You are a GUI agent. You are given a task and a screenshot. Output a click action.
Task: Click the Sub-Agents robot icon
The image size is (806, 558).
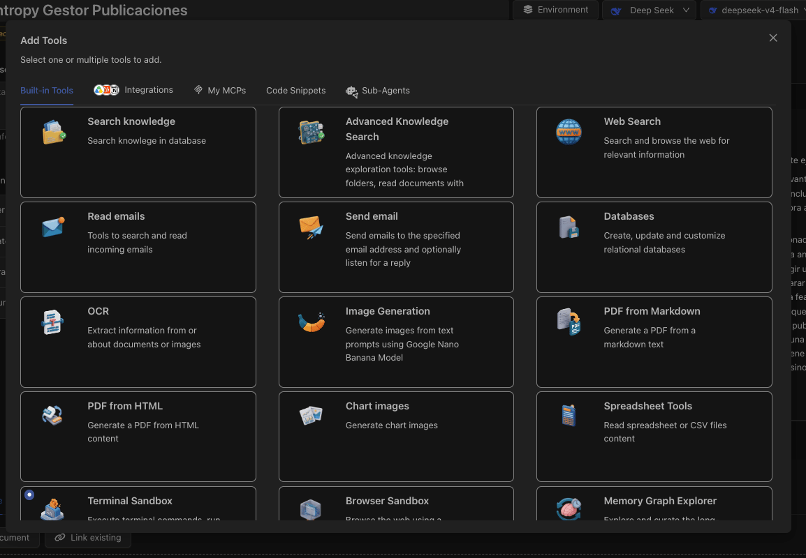[x=351, y=91]
